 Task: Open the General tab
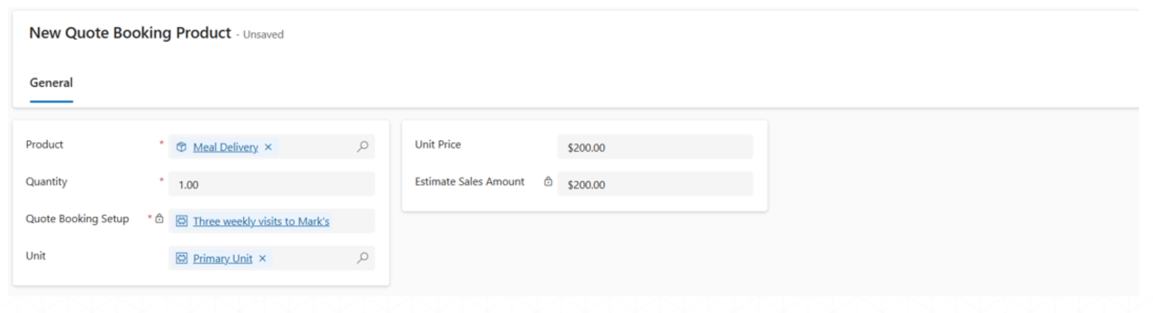point(51,83)
